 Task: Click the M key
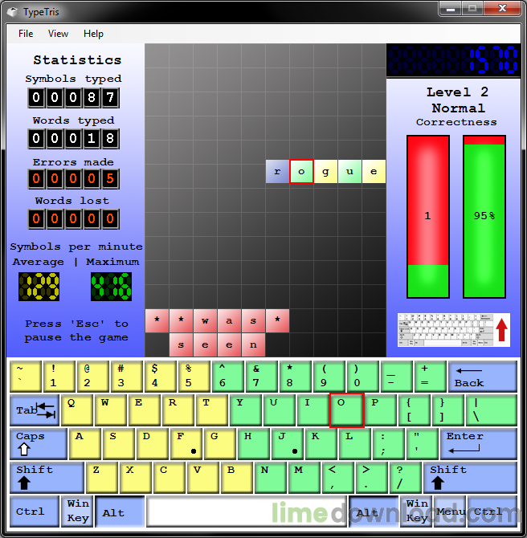point(304,477)
